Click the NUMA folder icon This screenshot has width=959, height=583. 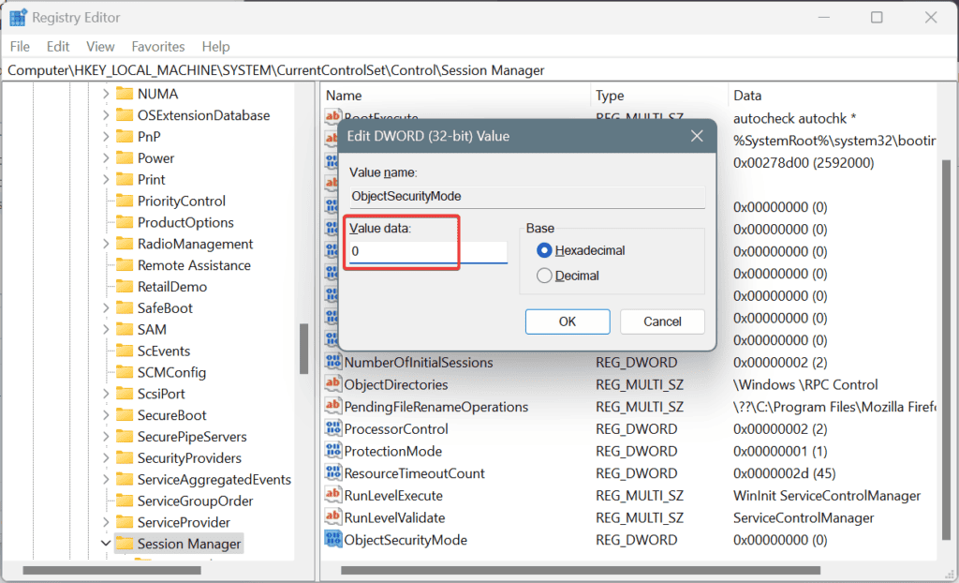125,94
